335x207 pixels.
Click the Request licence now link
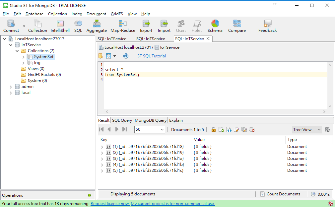[x=110, y=204]
